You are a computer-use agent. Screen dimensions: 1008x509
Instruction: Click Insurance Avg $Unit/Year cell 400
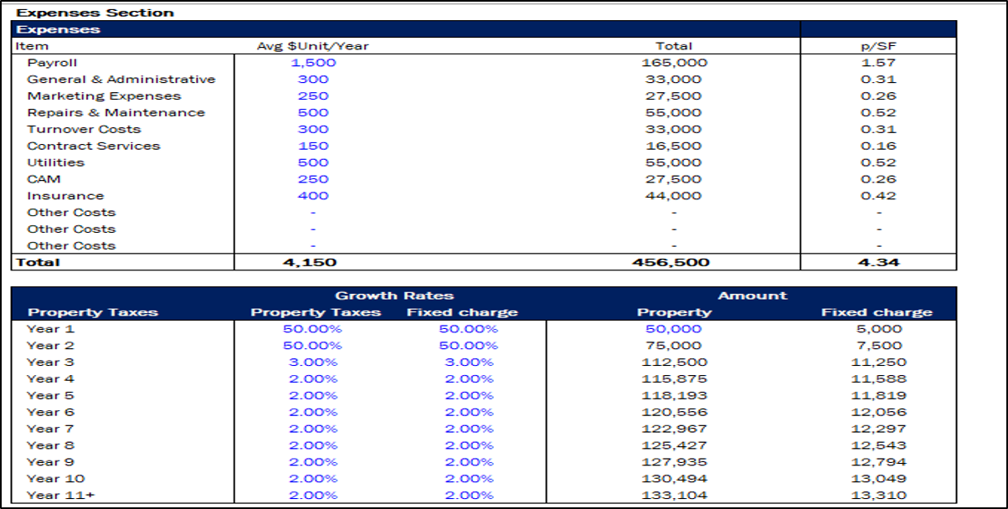point(313,196)
